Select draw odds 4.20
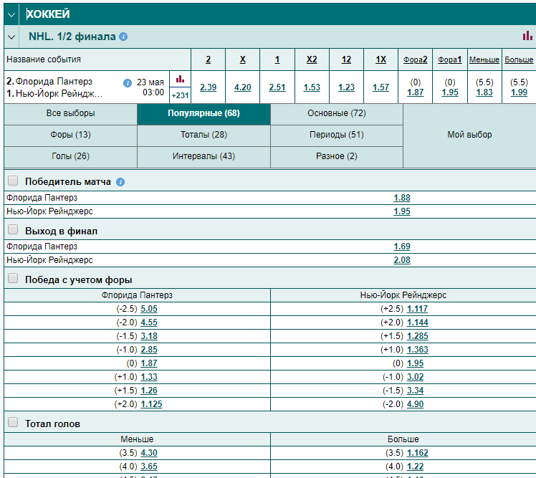 click(x=243, y=87)
